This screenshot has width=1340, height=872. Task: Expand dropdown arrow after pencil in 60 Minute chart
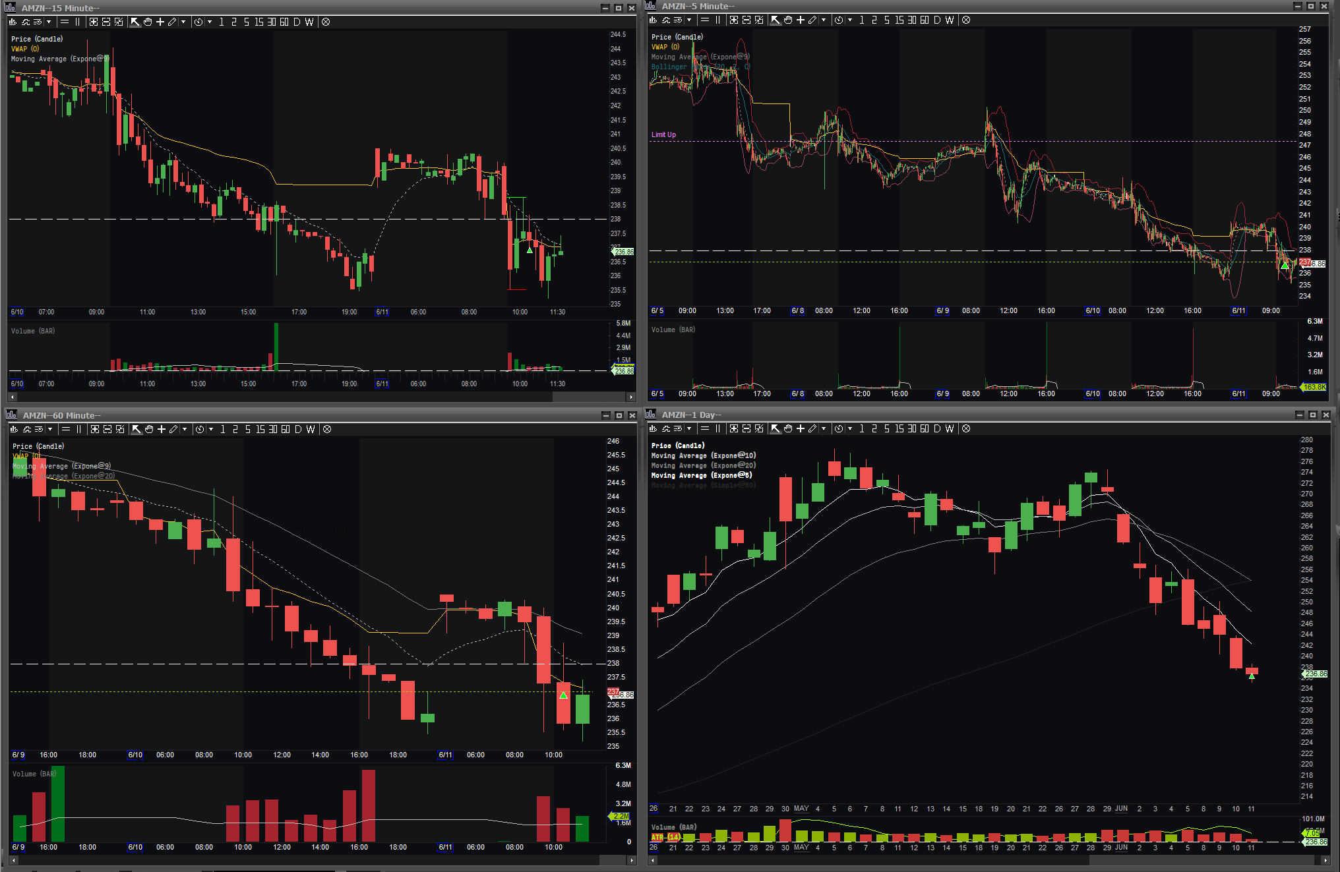click(x=185, y=429)
